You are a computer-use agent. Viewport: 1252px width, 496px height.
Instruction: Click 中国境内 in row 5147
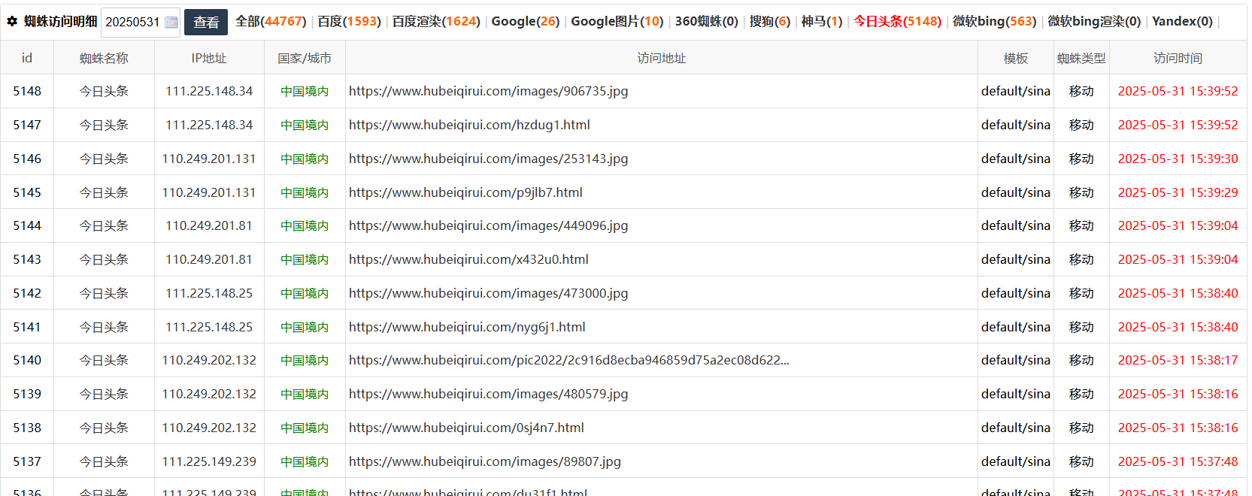coord(305,125)
